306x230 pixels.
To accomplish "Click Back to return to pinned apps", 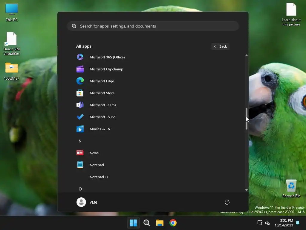I will point(220,46).
